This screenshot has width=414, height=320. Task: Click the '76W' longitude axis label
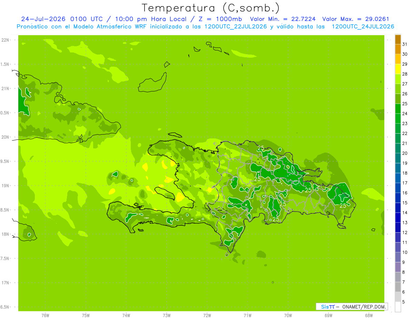[x=45, y=315]
